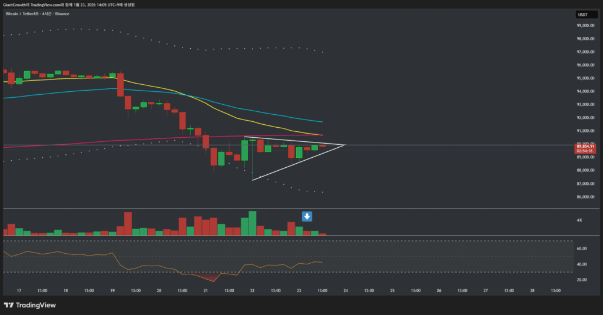
Task: Click date label 28 on the time axis
Action: [532, 290]
